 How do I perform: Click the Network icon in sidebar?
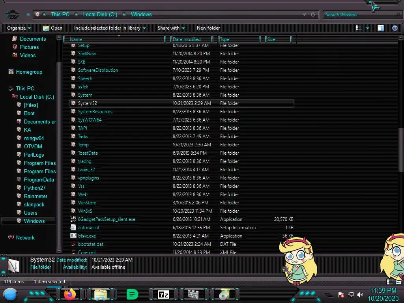click(11, 237)
